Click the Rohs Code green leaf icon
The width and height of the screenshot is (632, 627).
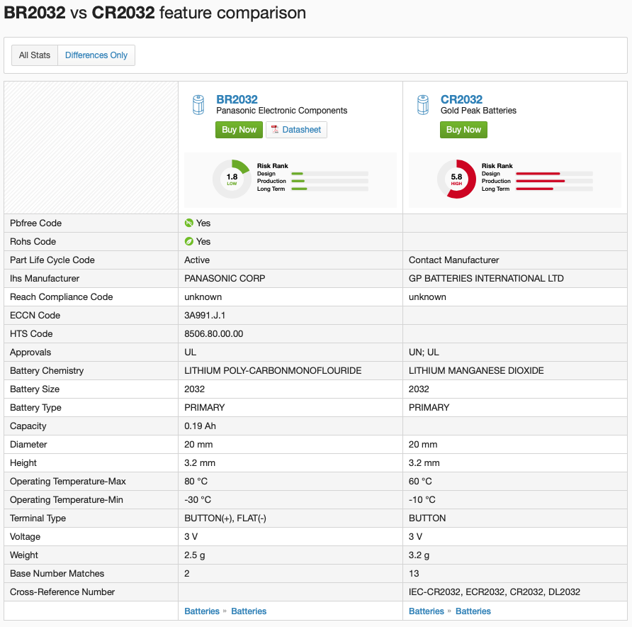tap(188, 242)
